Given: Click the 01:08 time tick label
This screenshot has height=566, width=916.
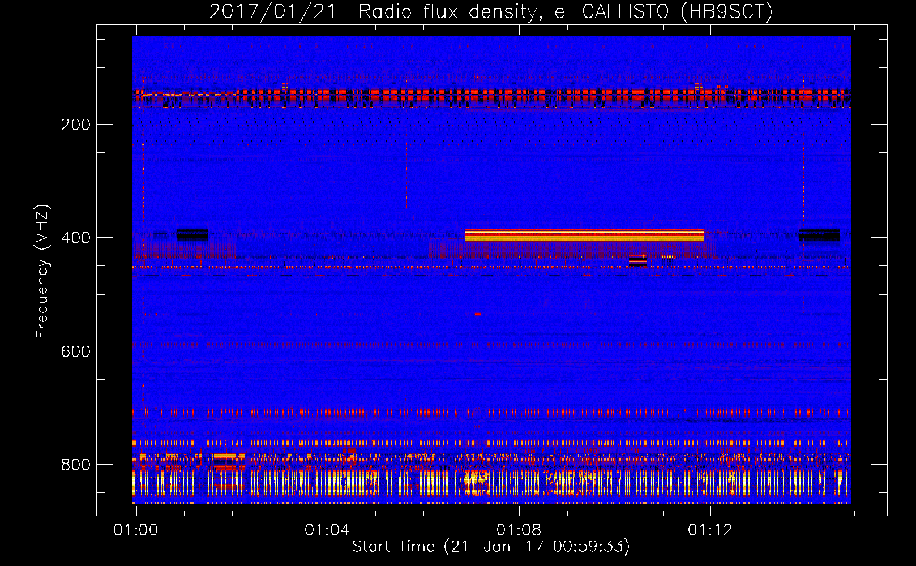Looking at the screenshot, I should pyautogui.click(x=519, y=530).
